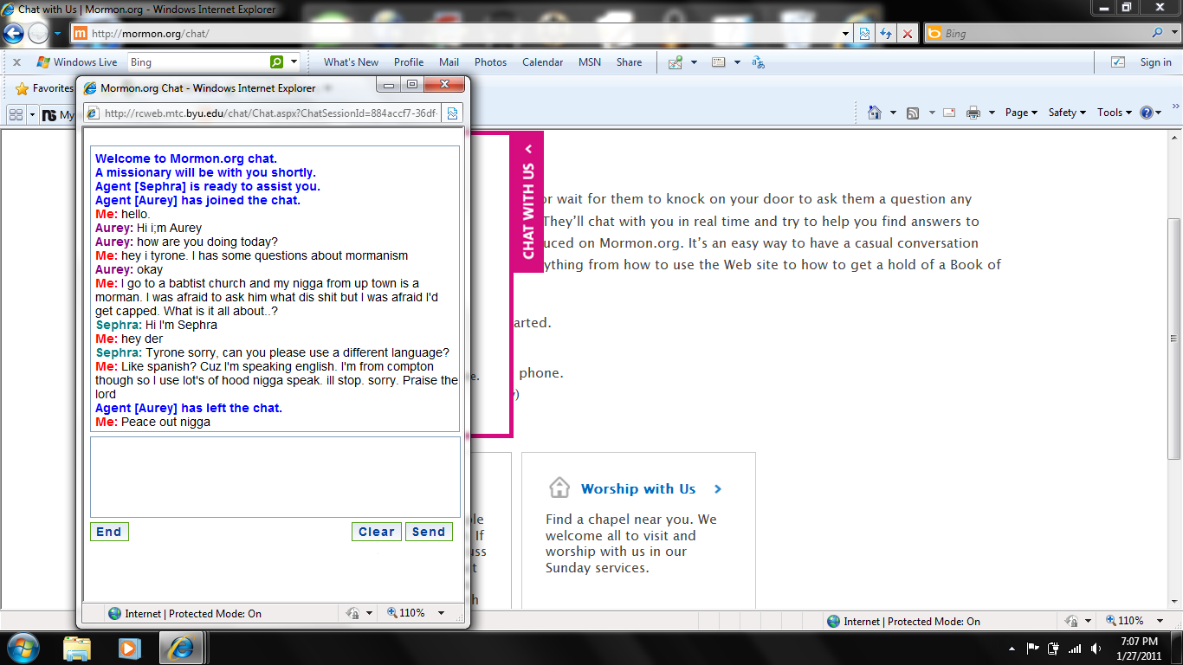This screenshot has height=665, width=1183.
Task: Click the Print icon in command bar
Action: (x=973, y=113)
